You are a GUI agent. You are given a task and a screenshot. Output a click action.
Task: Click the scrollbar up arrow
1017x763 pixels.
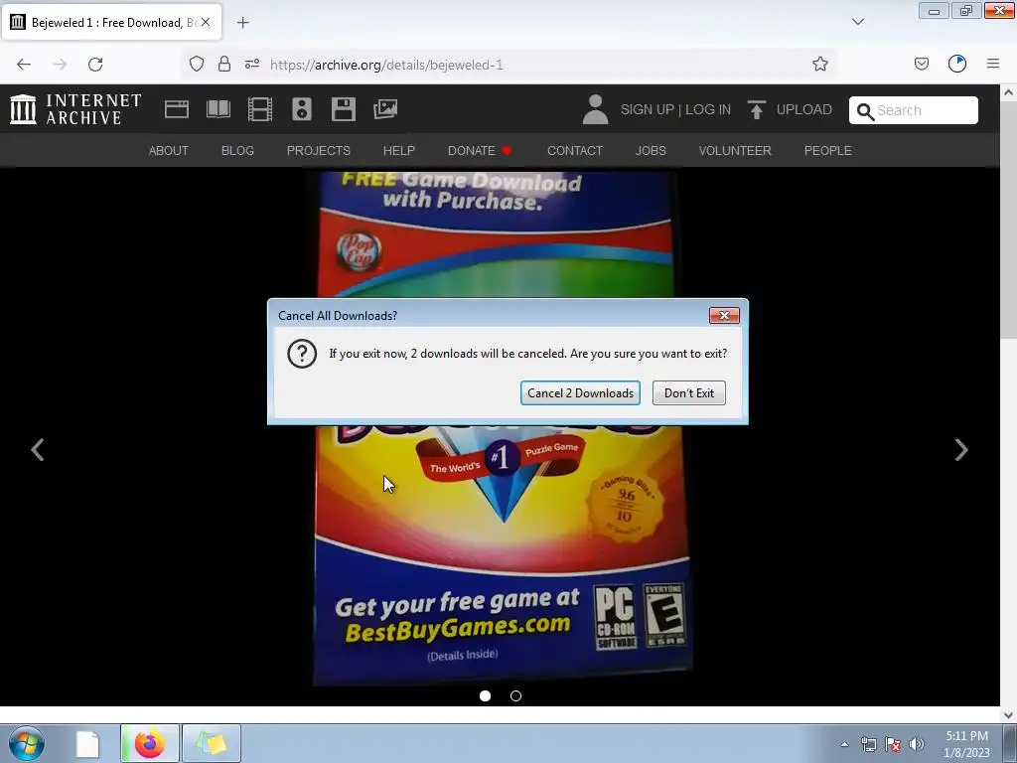click(x=1009, y=92)
